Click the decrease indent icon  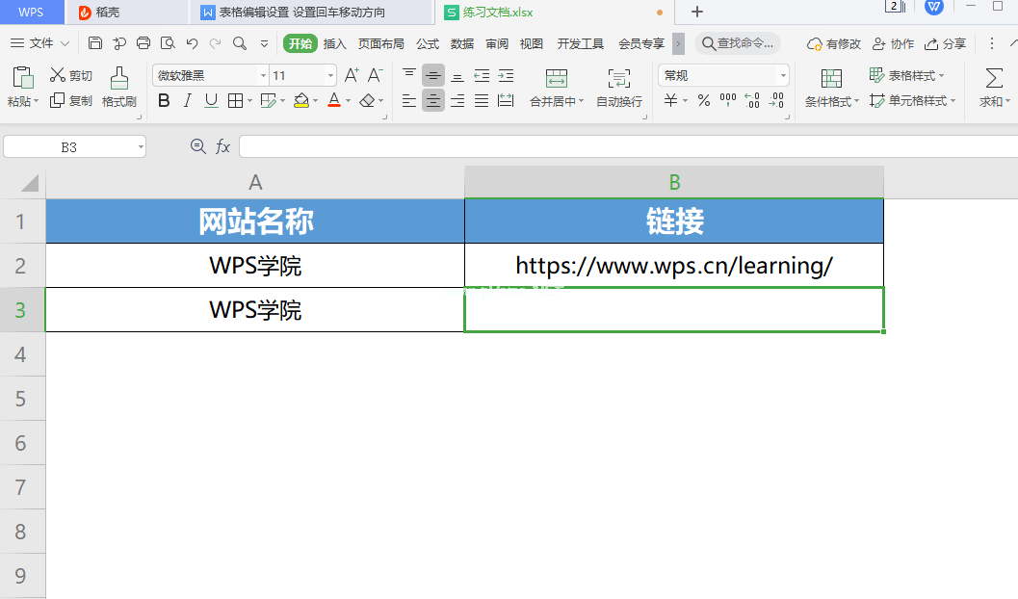(482, 76)
